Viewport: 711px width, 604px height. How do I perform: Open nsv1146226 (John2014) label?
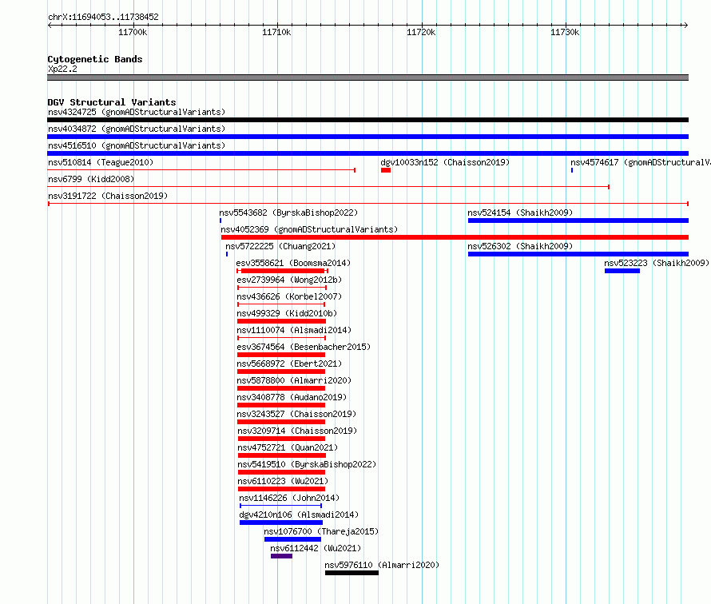(289, 498)
